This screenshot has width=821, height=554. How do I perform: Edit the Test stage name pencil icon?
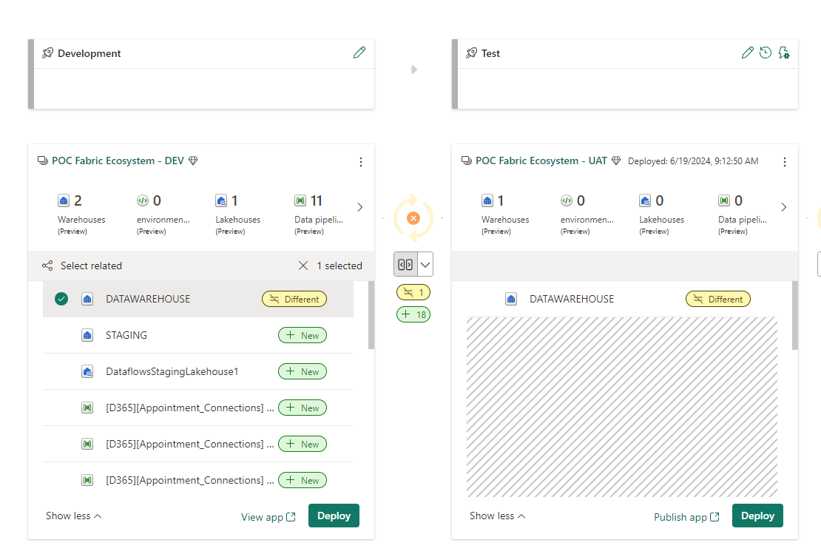click(748, 53)
